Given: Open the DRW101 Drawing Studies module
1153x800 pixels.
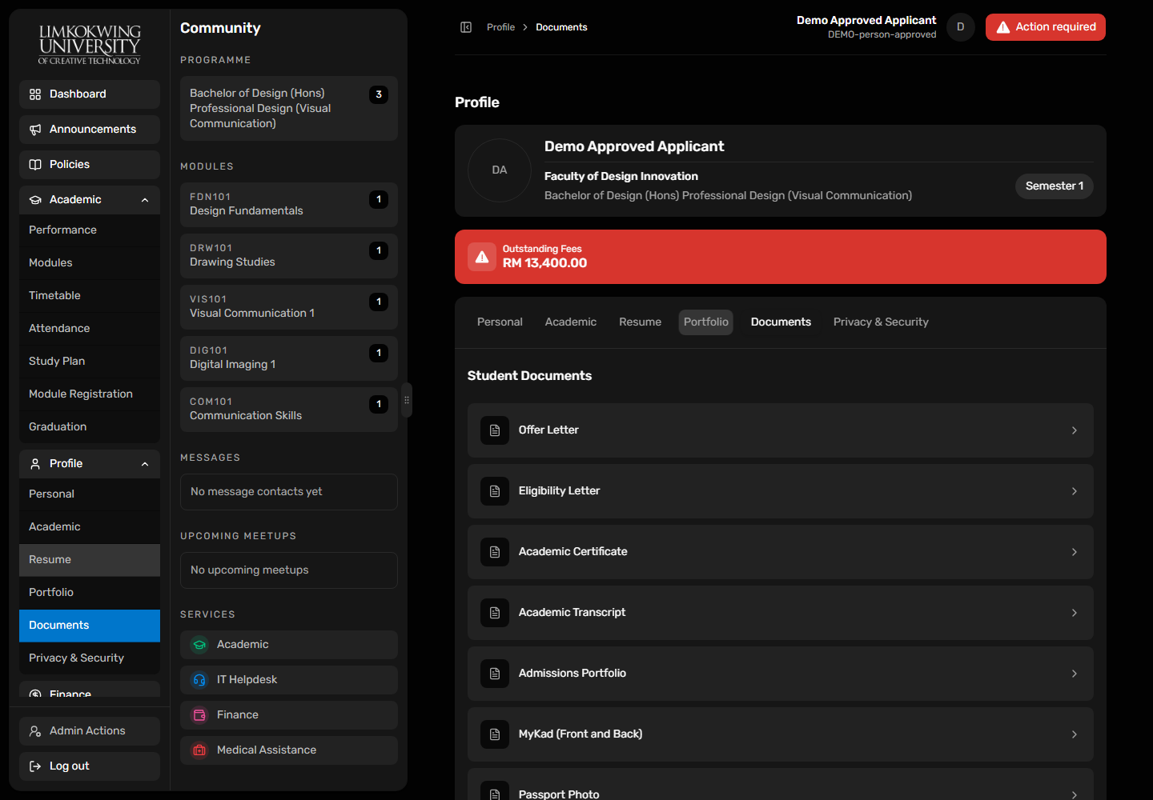Looking at the screenshot, I should click(x=289, y=256).
